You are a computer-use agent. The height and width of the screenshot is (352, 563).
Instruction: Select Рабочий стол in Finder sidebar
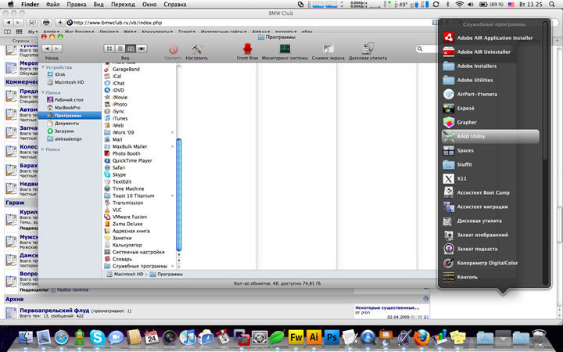pyautogui.click(x=65, y=100)
